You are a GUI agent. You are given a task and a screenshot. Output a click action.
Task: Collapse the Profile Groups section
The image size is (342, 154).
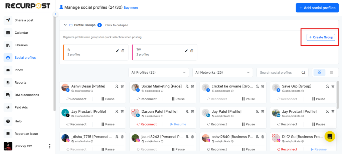point(65,25)
